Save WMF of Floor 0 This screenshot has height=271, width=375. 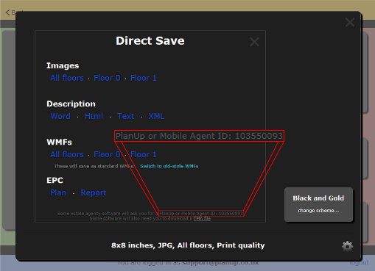pos(107,154)
